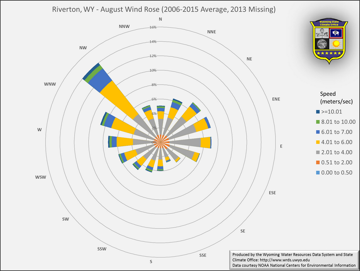Image resolution: width=360 pixels, height=271 pixels.
Task: Select the yellow segment of the northeast bar
Action: point(189,114)
